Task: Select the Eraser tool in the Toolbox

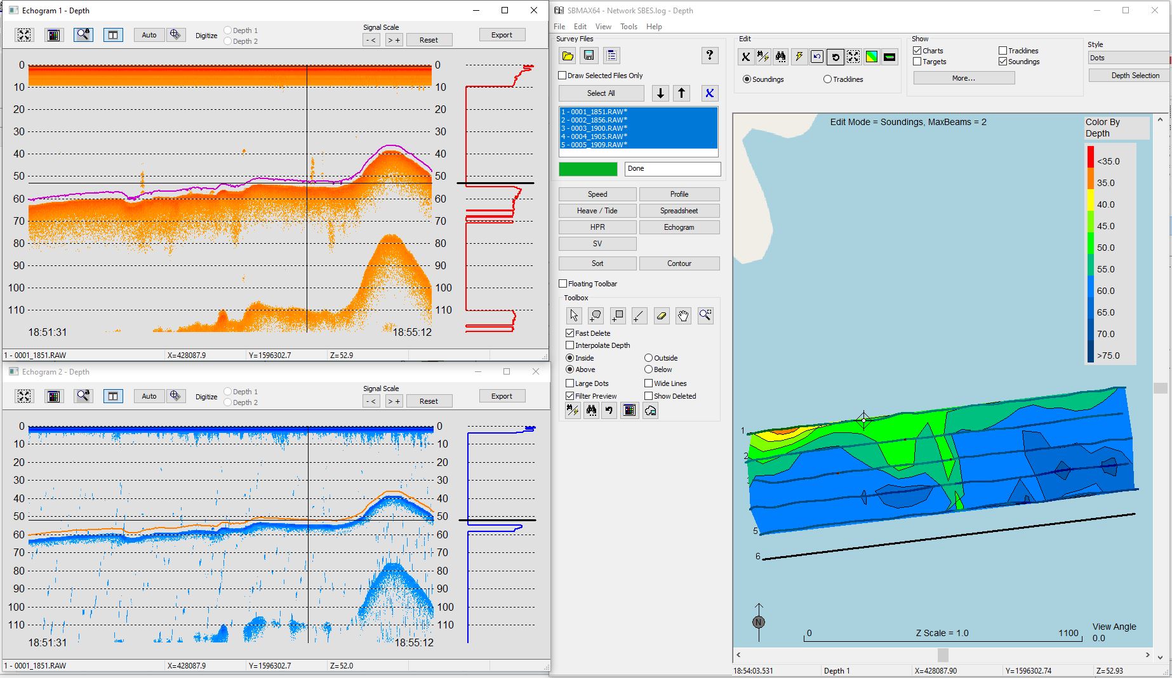Action: coord(662,316)
